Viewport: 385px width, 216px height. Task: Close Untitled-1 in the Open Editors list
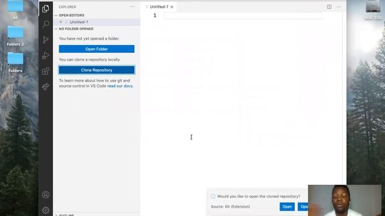[x=61, y=22]
